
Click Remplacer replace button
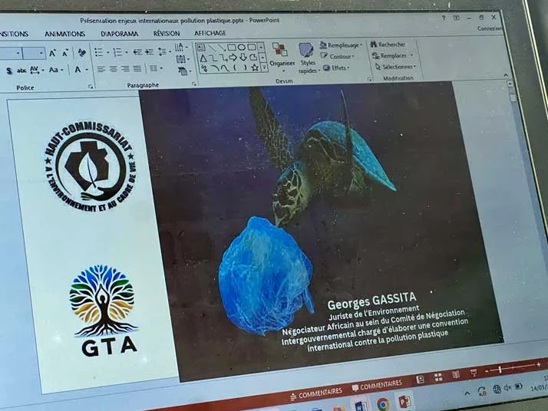392,55
